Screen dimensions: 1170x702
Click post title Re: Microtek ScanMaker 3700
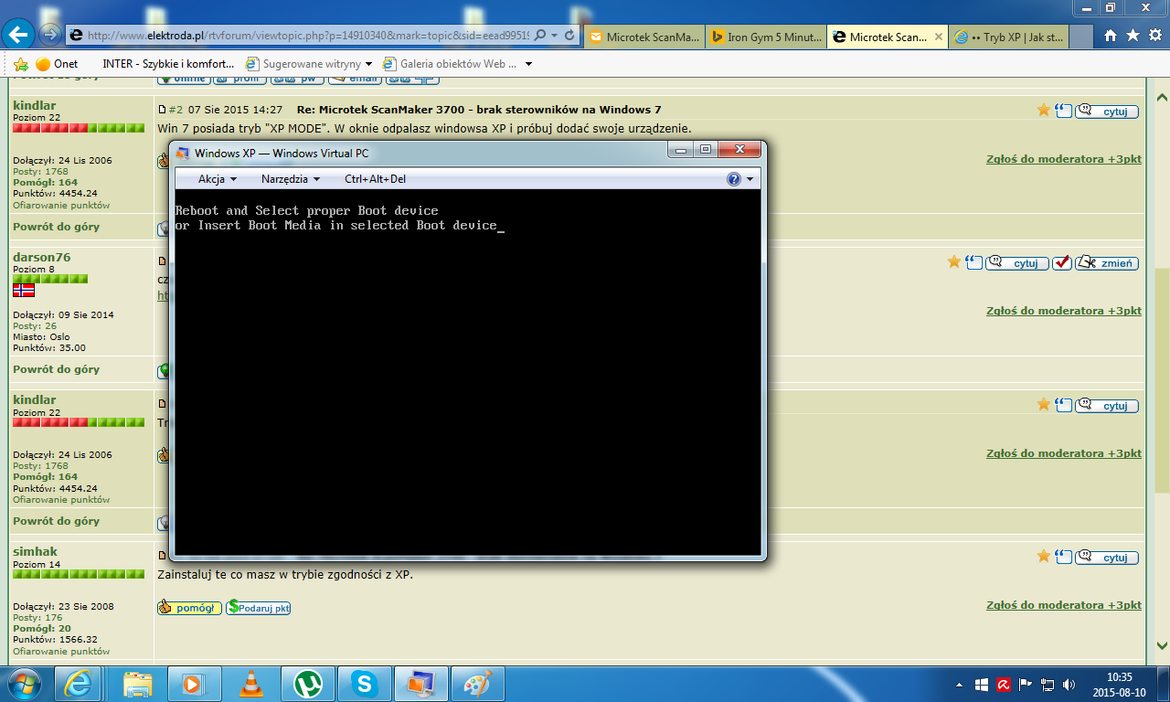479,110
